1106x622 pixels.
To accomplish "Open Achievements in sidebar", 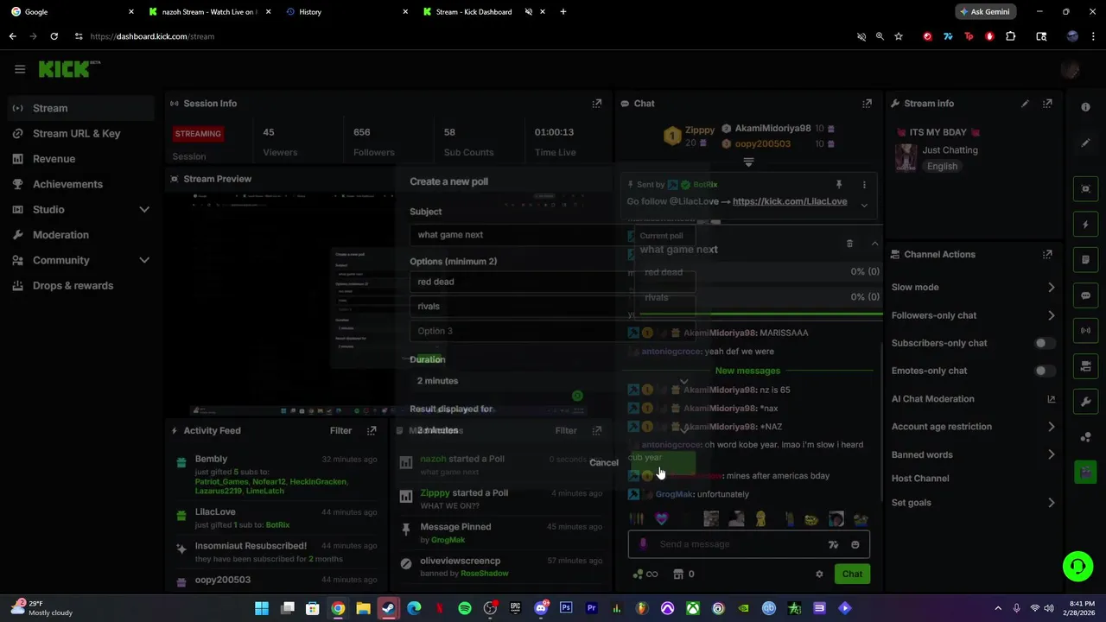I will pos(81,184).
